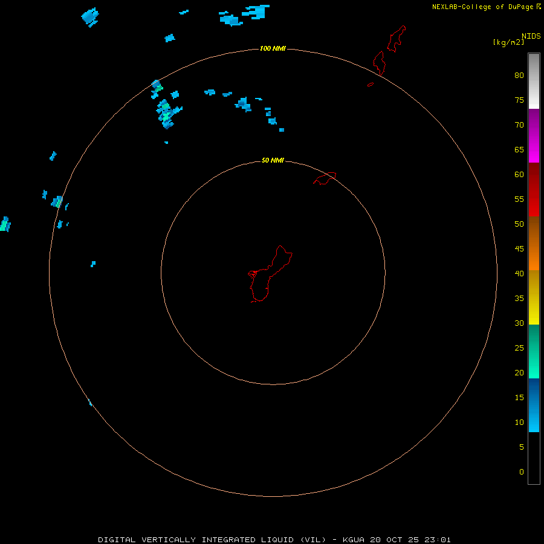544x544 pixels.
Task: Click the Digital Vertically Integrated Liquid caption
Action: tap(274, 540)
